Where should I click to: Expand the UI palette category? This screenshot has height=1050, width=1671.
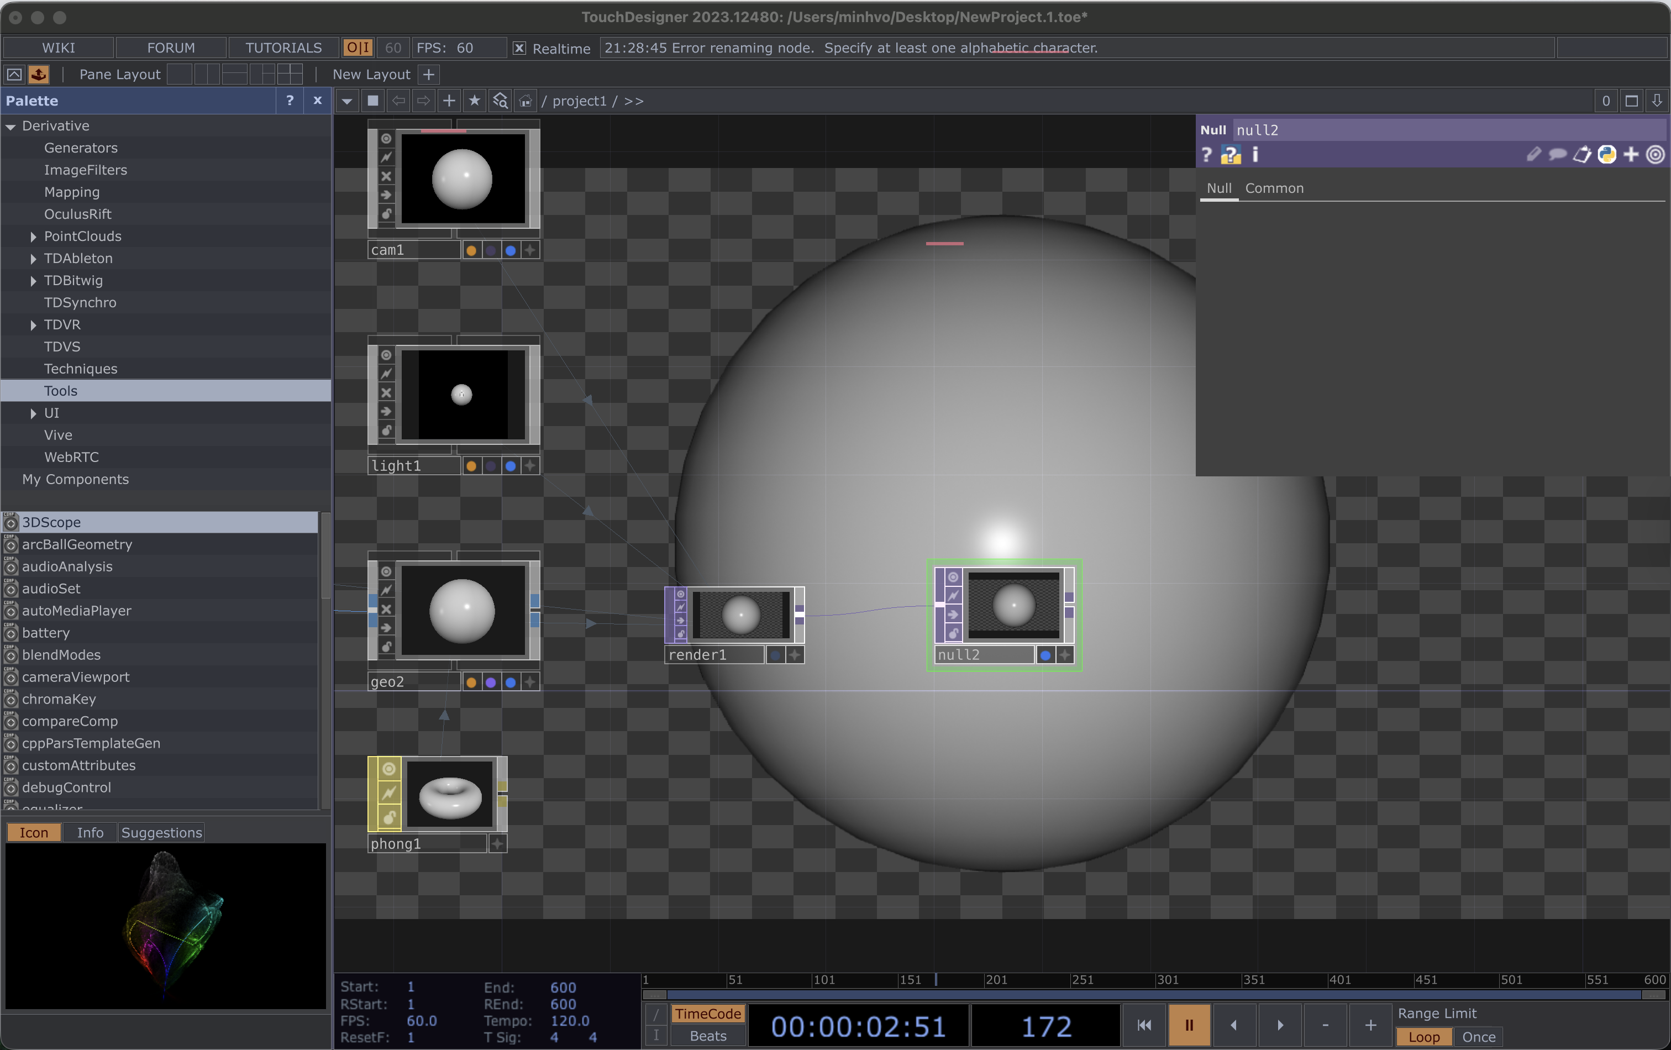point(33,413)
